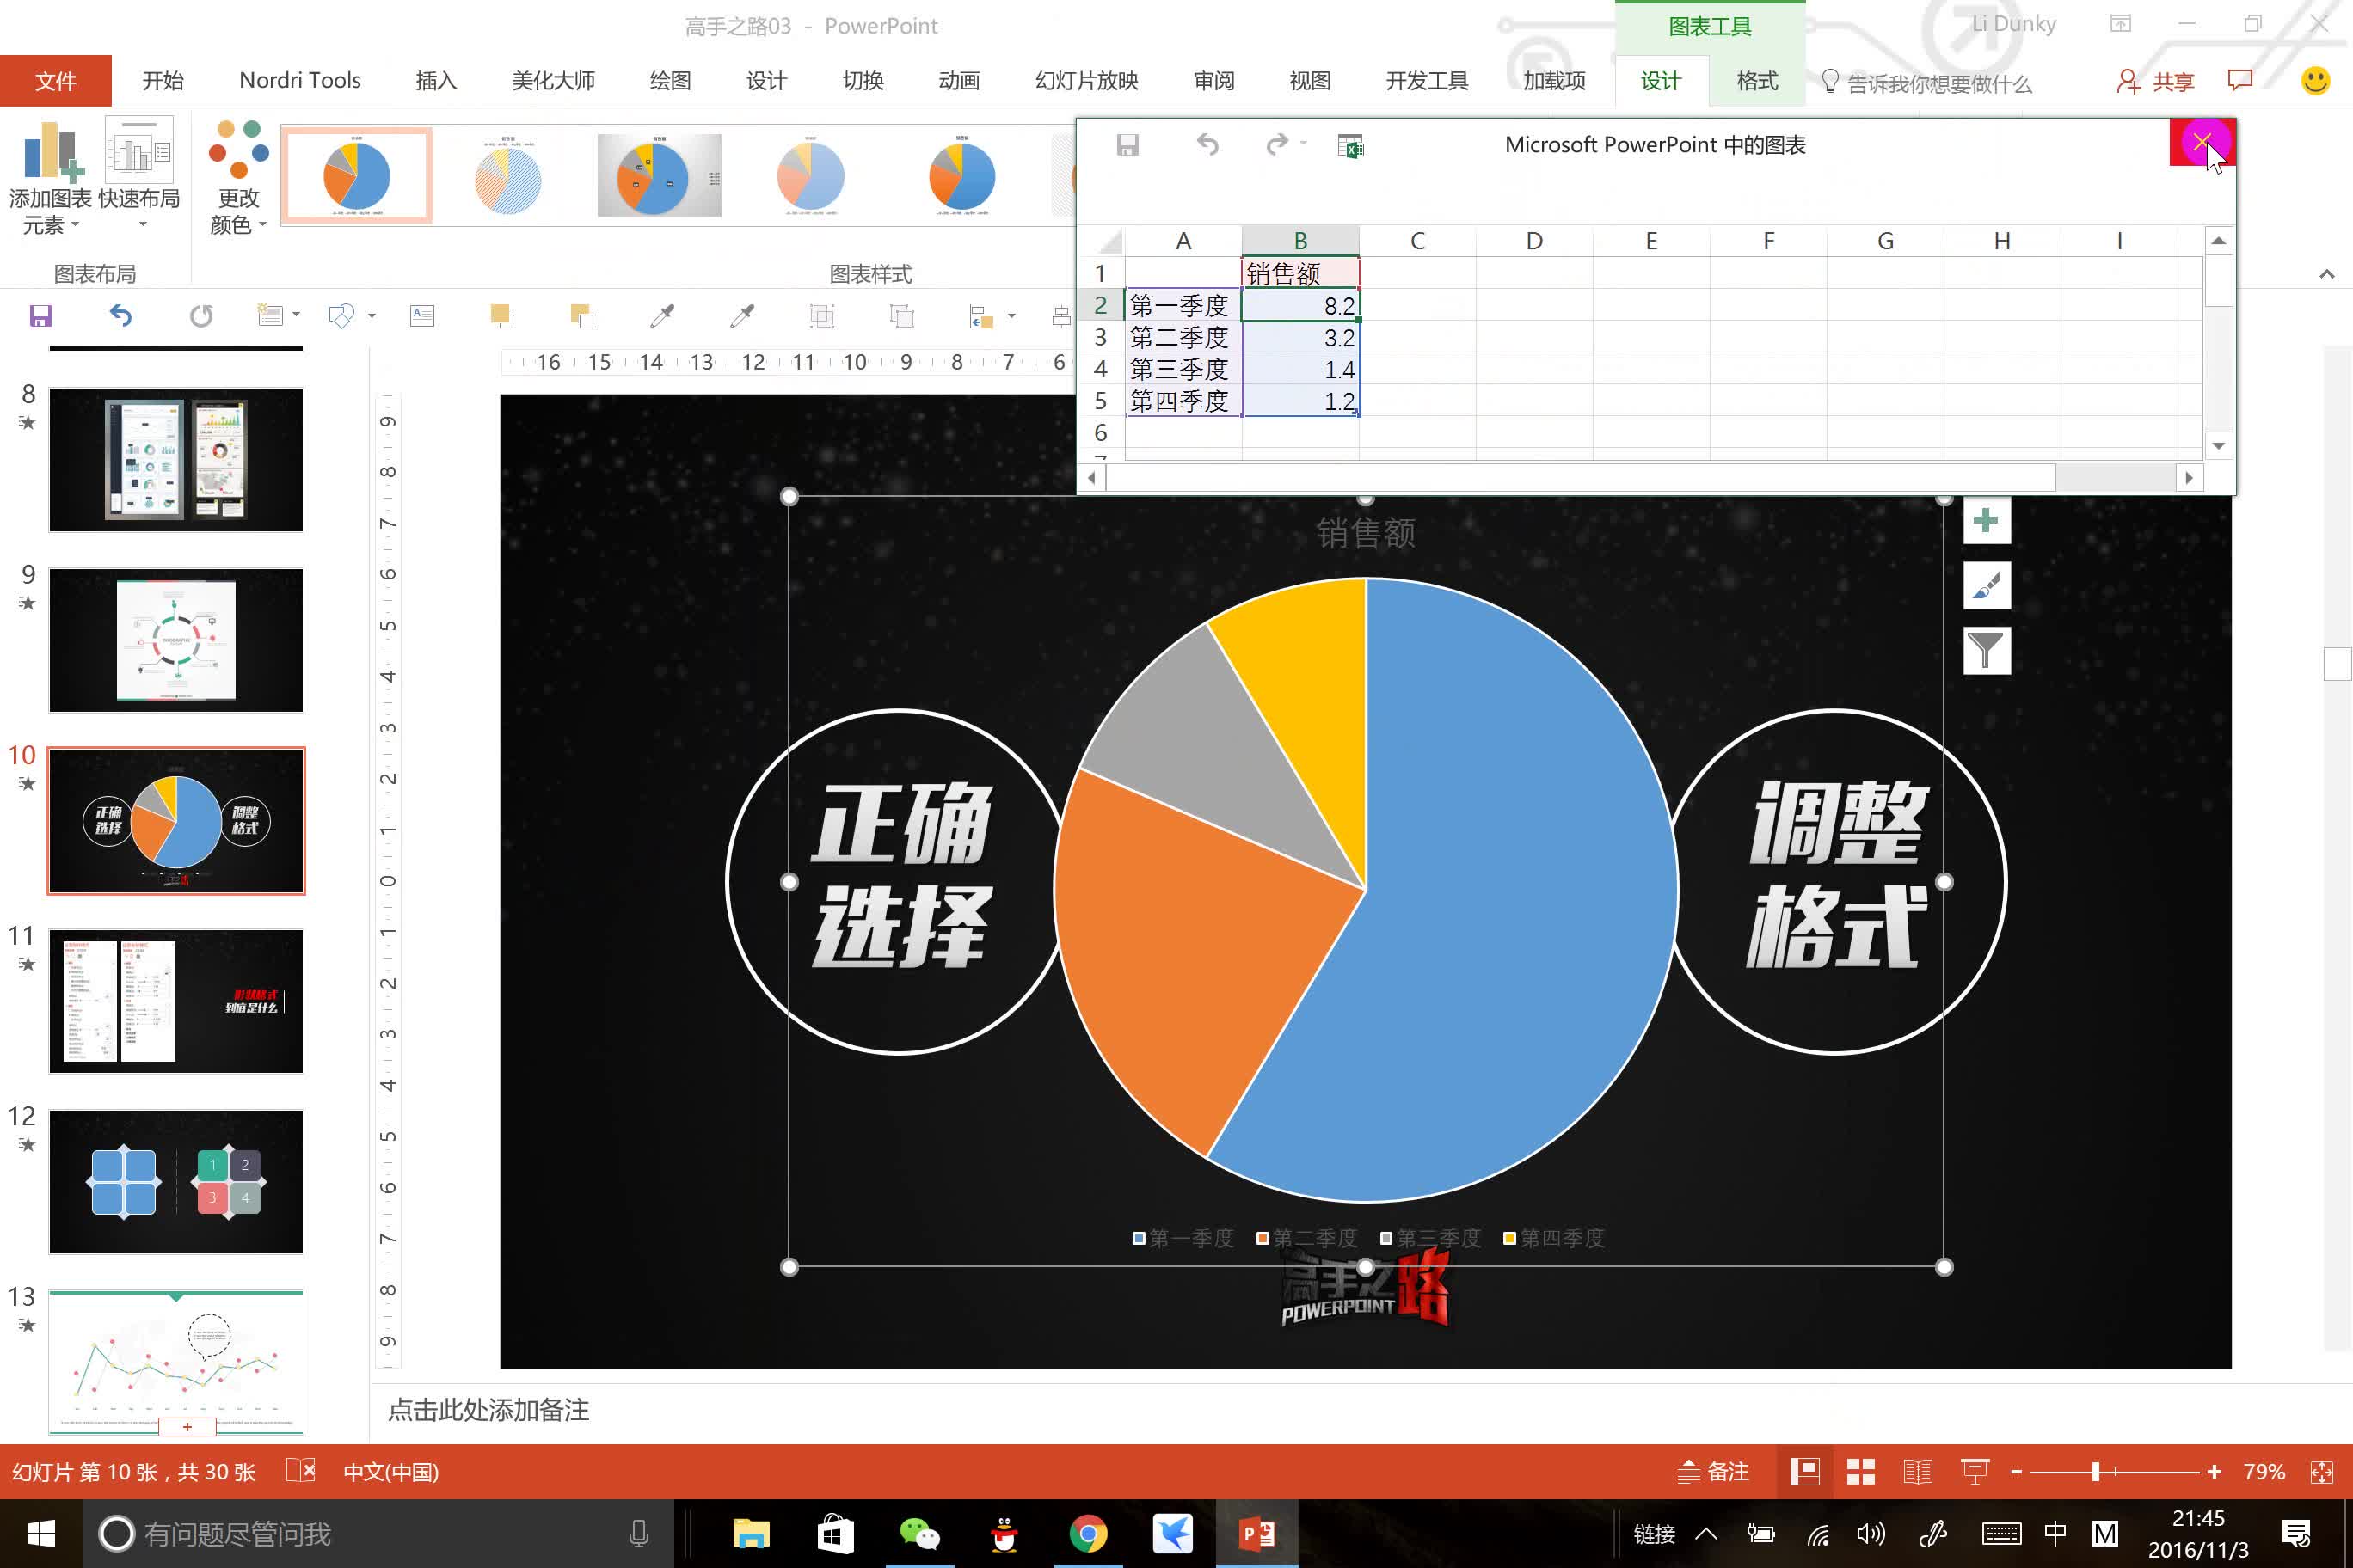Image resolution: width=2353 pixels, height=1568 pixels.
Task: Click the save icon in chart data window
Action: tap(1127, 145)
